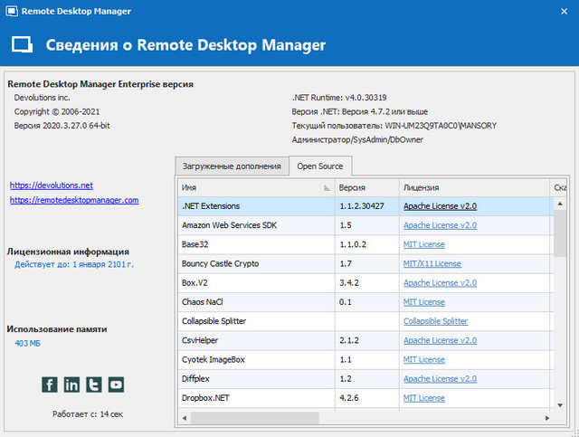
Task: Open the Twitter social icon
Action: 94,385
